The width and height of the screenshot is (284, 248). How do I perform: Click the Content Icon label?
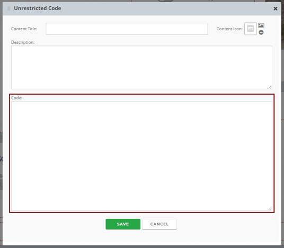(229, 29)
